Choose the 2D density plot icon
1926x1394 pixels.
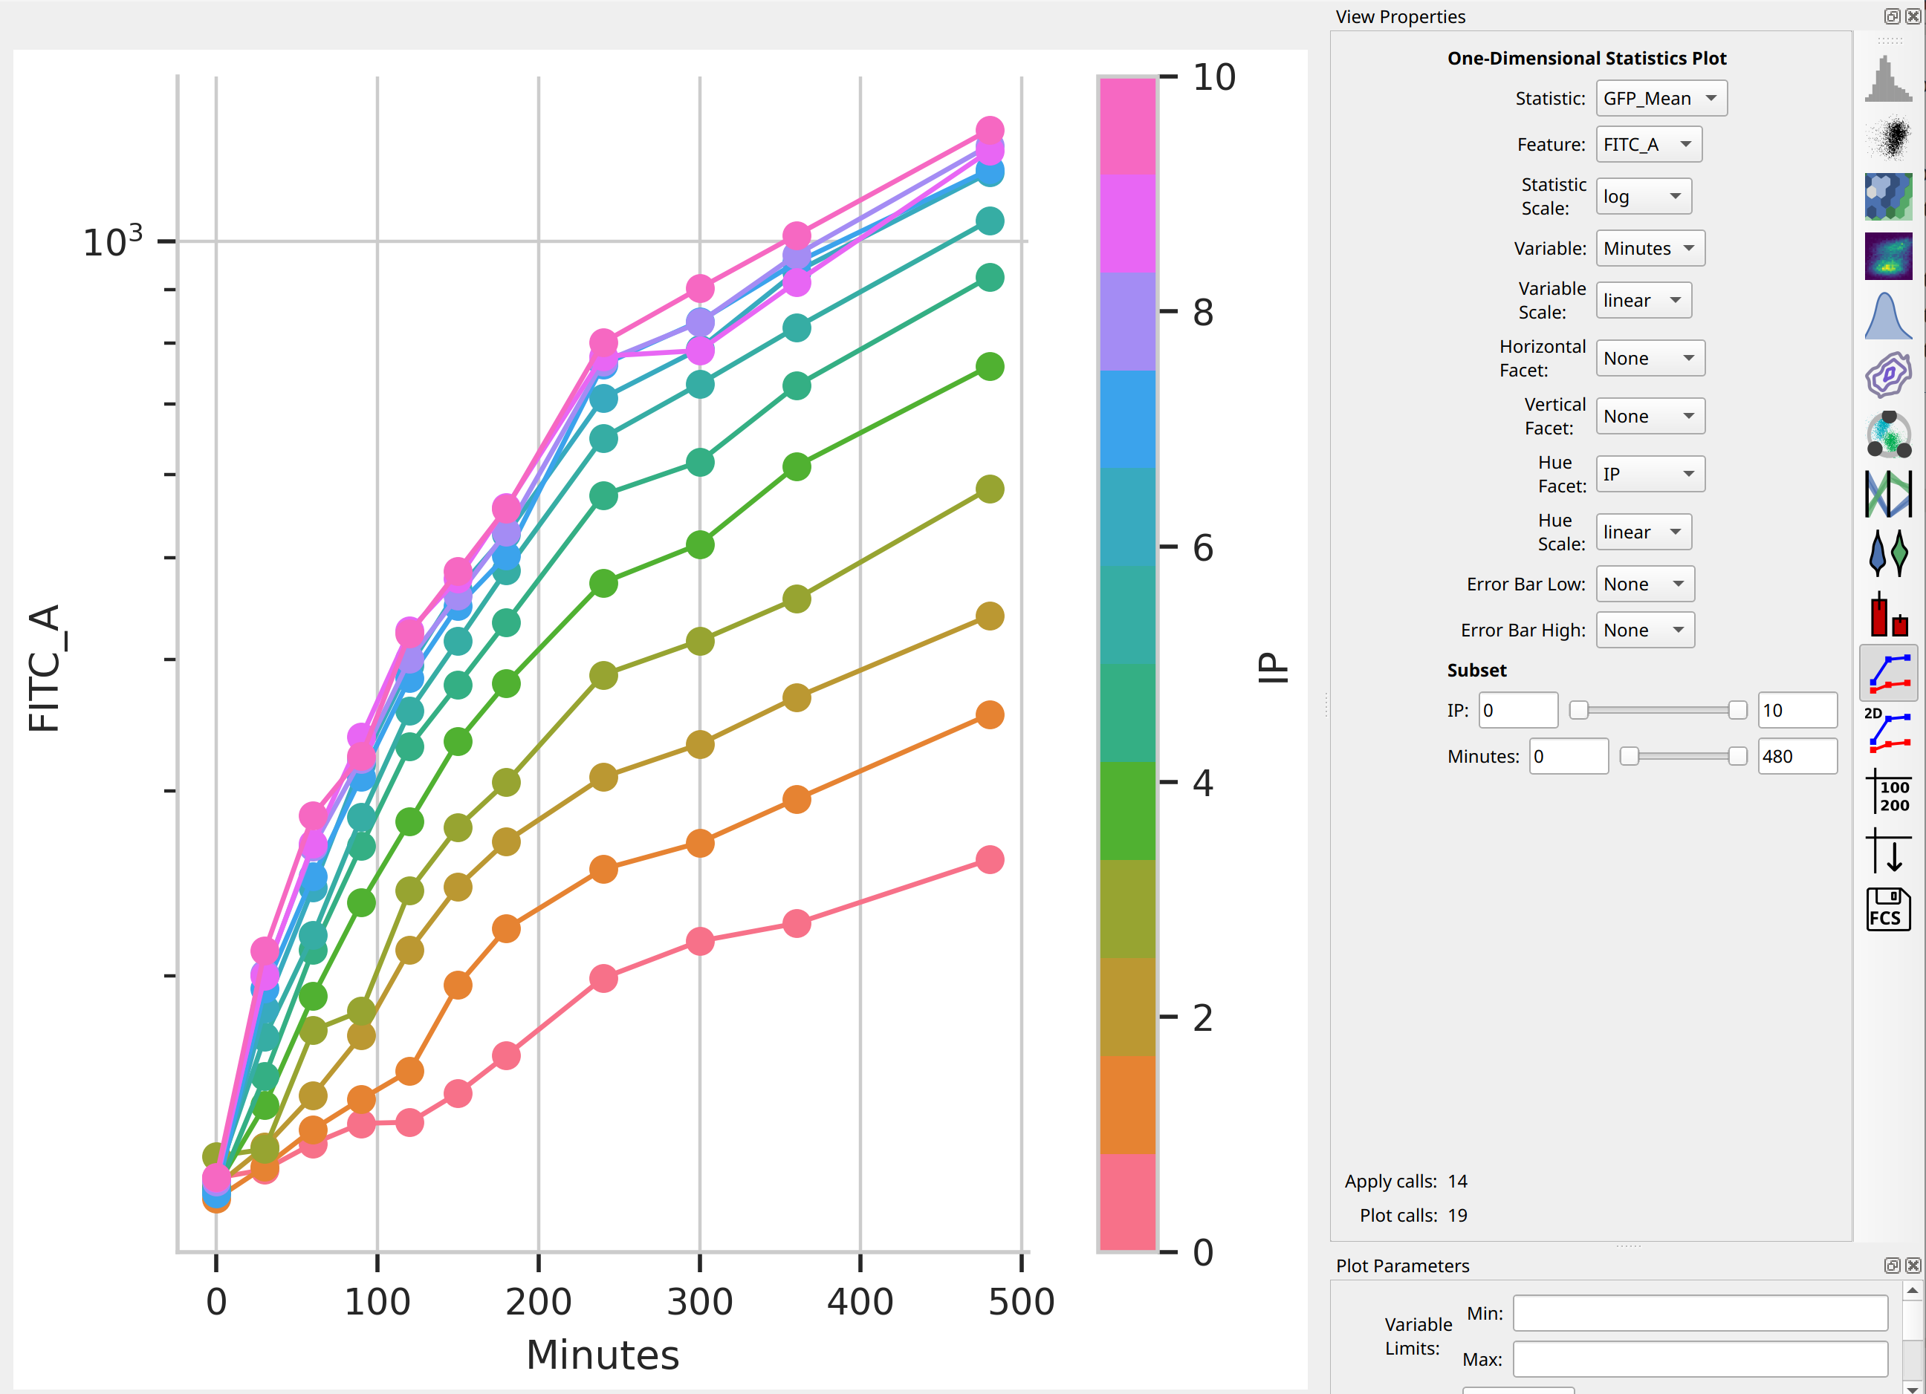point(1888,255)
